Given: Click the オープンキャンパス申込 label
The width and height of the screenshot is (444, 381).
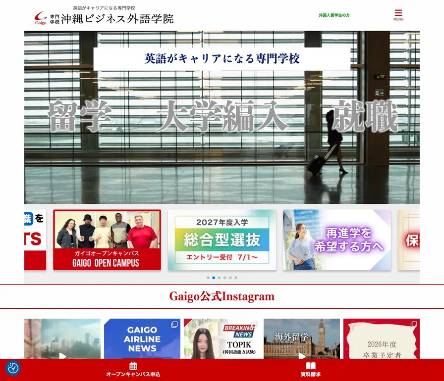Looking at the screenshot, I should click(133, 374).
